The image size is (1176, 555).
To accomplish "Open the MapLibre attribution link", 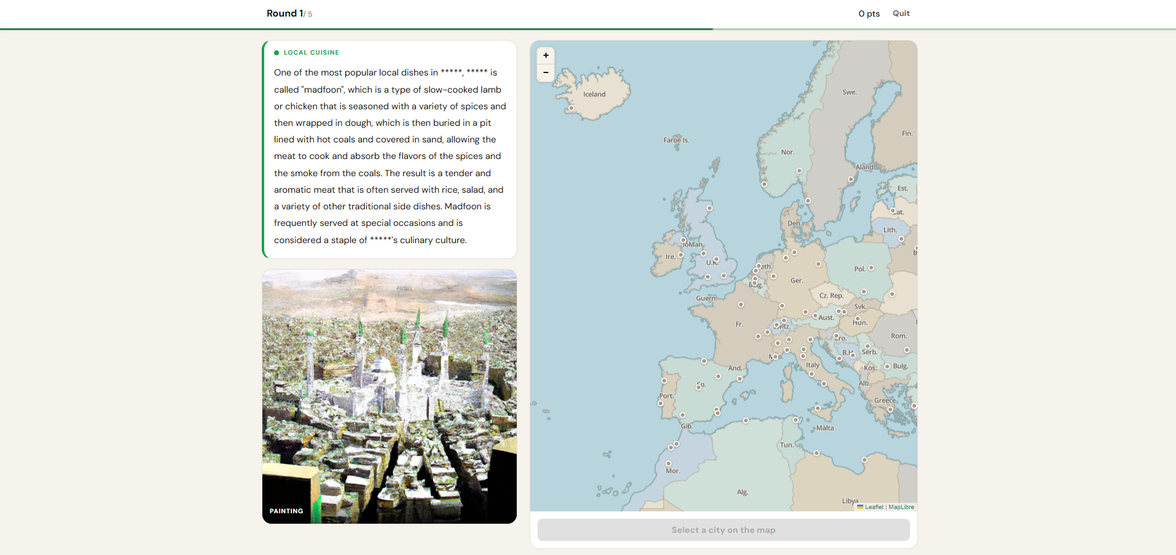I will pos(901,507).
